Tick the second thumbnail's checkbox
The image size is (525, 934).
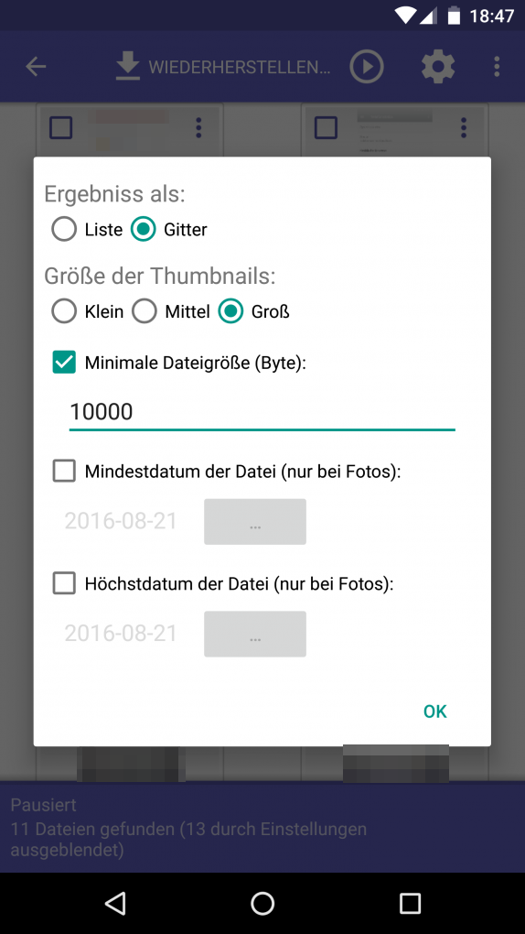pyautogui.click(x=326, y=127)
